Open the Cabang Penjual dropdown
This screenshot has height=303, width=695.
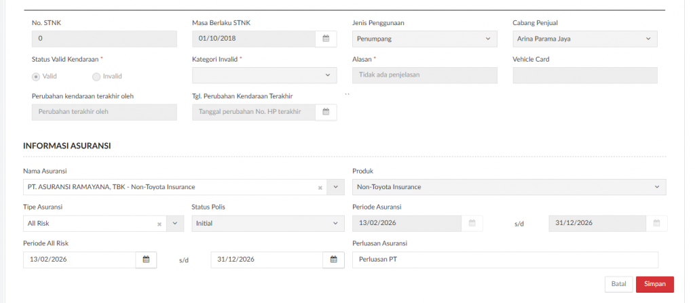(584, 39)
